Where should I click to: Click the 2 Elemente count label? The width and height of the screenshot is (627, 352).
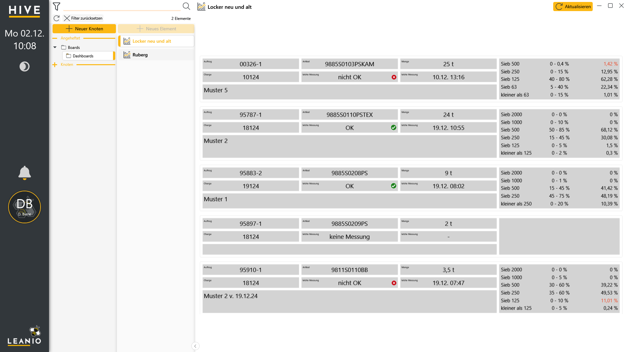(181, 19)
